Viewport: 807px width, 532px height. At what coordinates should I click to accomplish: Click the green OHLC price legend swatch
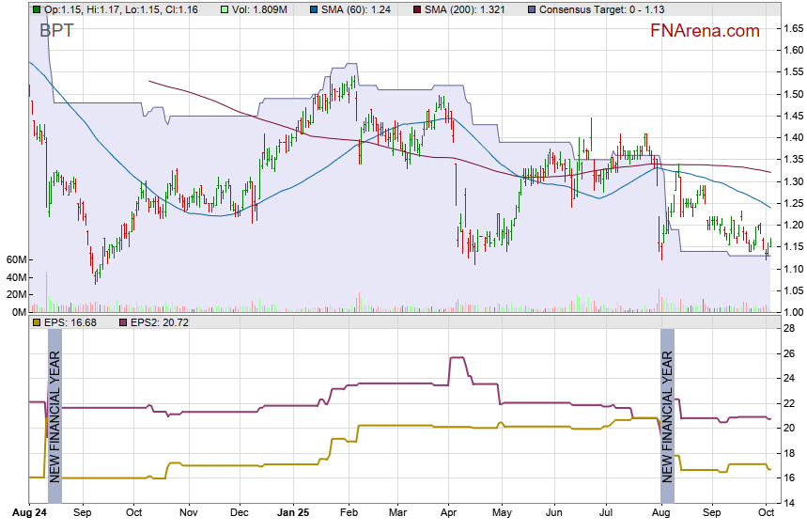coord(36,9)
